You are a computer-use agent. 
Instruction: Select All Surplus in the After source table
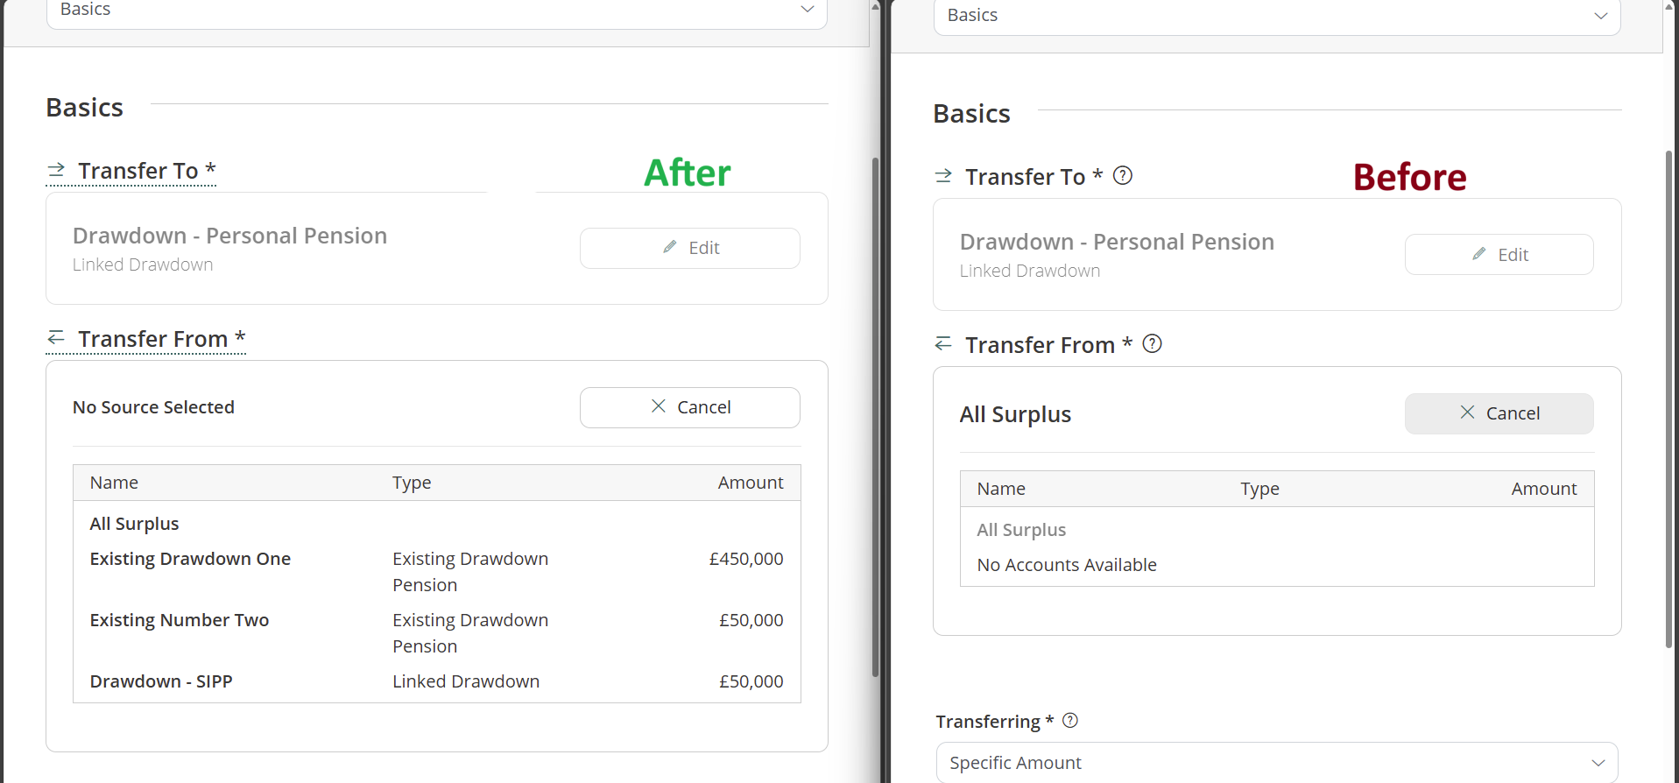(x=134, y=524)
